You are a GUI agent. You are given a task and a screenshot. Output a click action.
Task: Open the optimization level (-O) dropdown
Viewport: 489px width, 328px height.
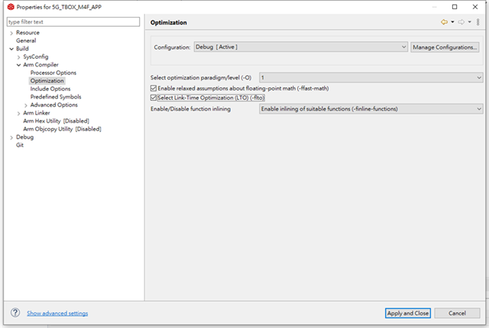tap(371, 78)
